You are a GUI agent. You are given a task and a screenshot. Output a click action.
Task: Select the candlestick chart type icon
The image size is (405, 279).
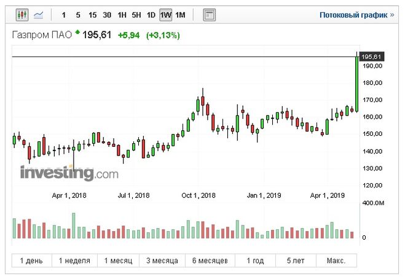tap(22, 15)
